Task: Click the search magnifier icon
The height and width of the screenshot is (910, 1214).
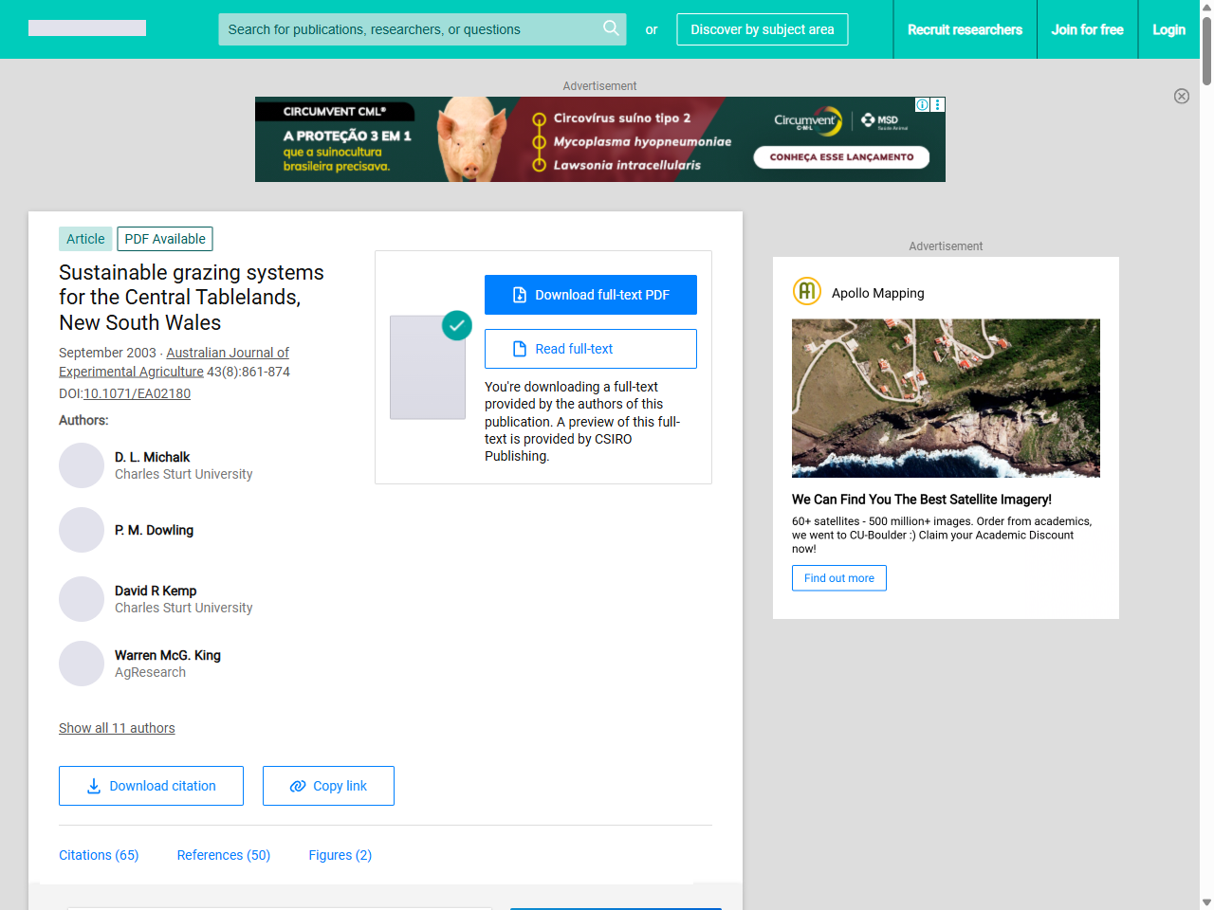Action: [611, 28]
